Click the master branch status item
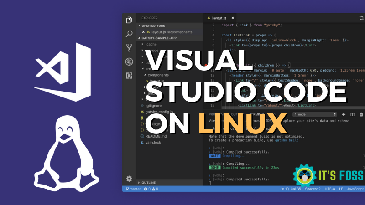 [133, 189]
